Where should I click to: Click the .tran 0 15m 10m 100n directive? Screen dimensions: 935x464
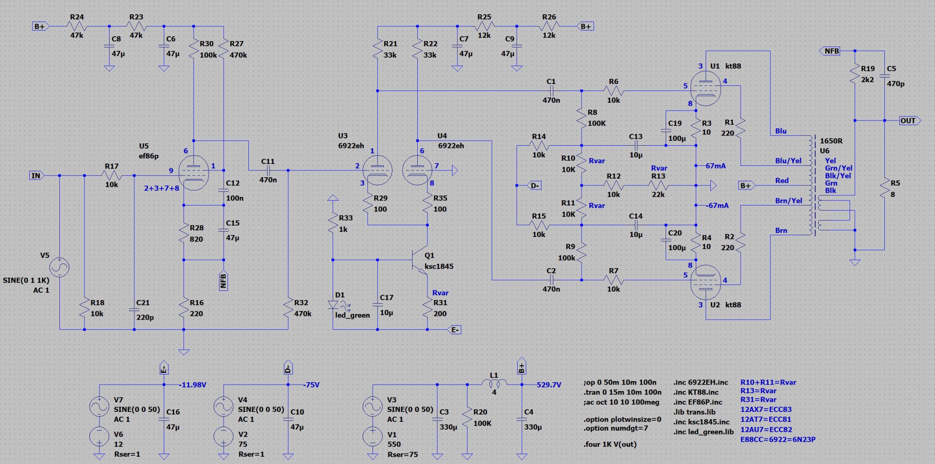(x=622, y=392)
